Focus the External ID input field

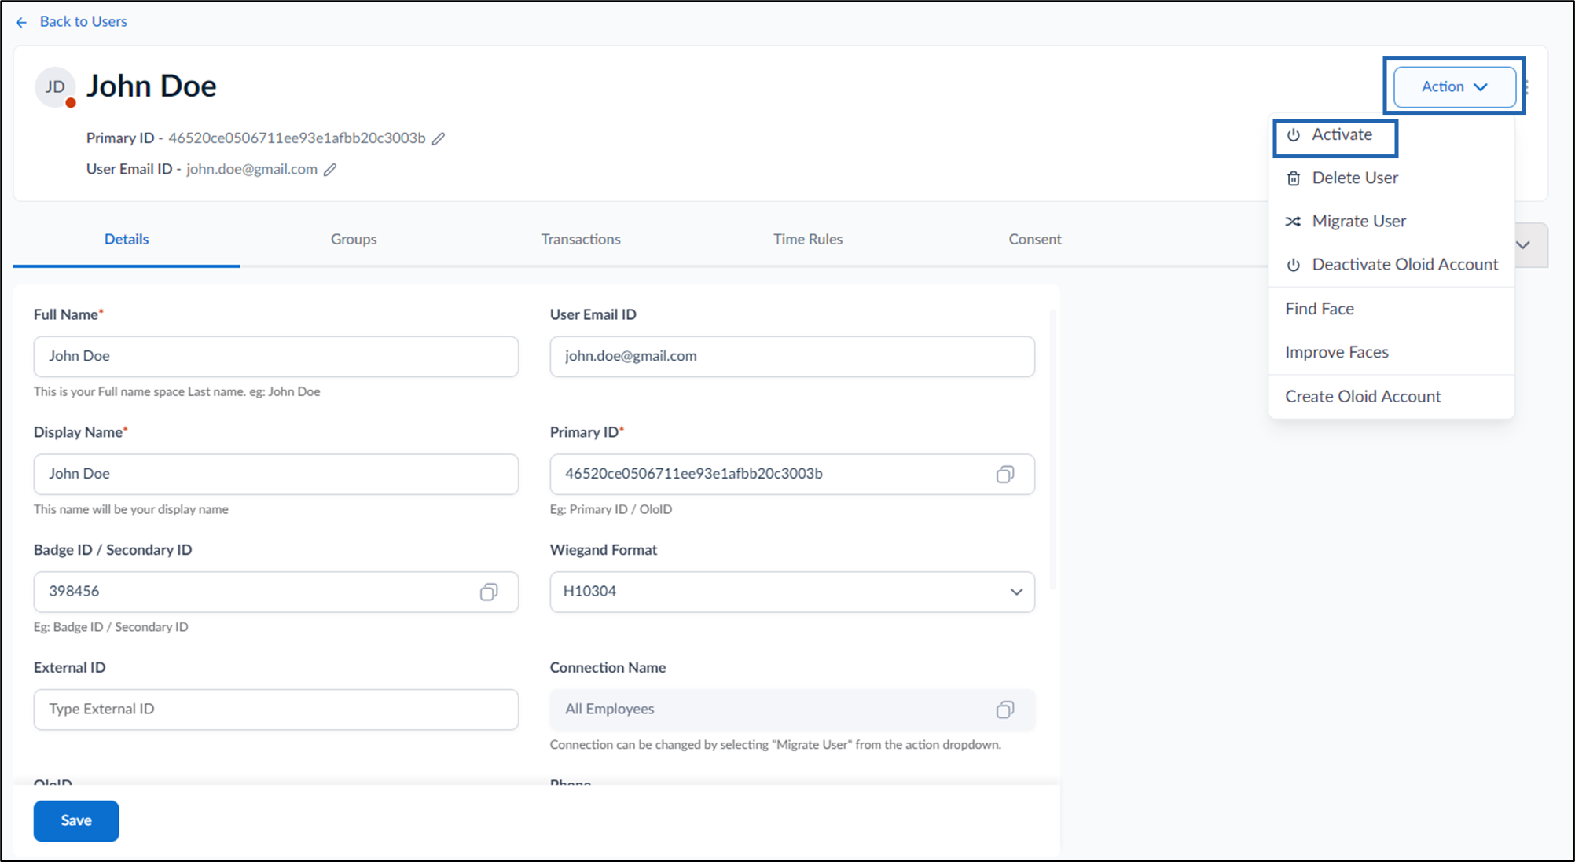(276, 710)
